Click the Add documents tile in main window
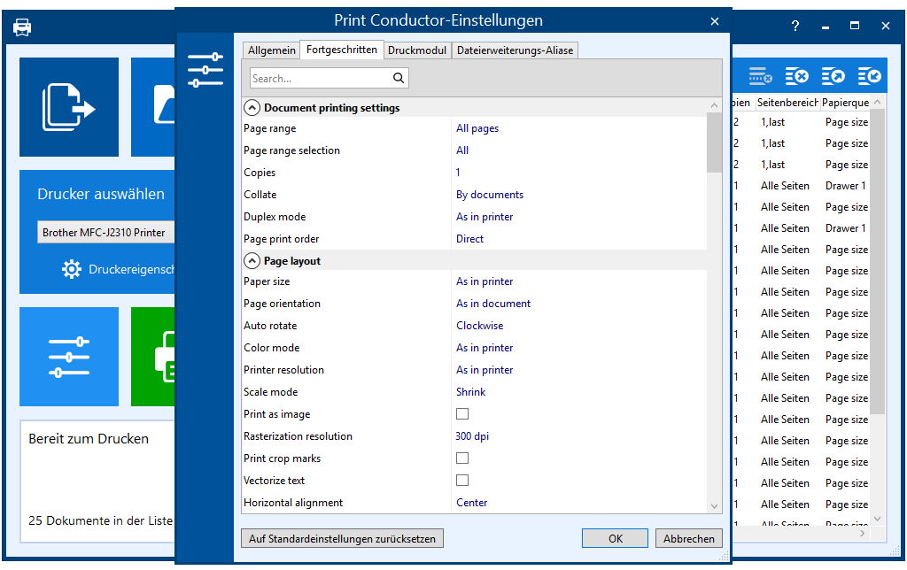 tap(69, 107)
